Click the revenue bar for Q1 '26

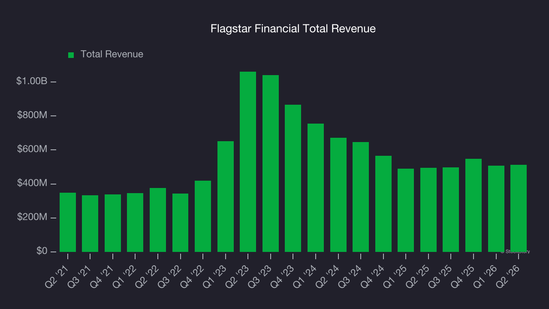[x=496, y=209]
